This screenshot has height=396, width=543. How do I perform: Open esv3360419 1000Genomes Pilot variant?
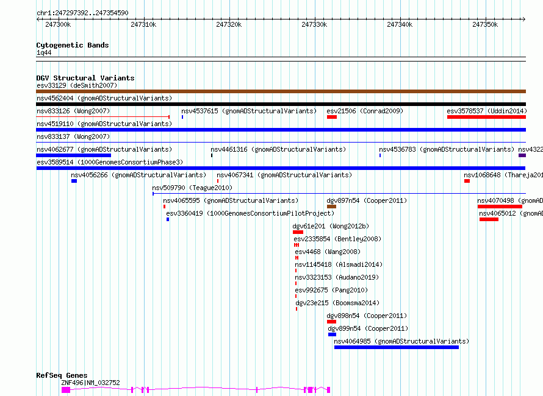250,213
